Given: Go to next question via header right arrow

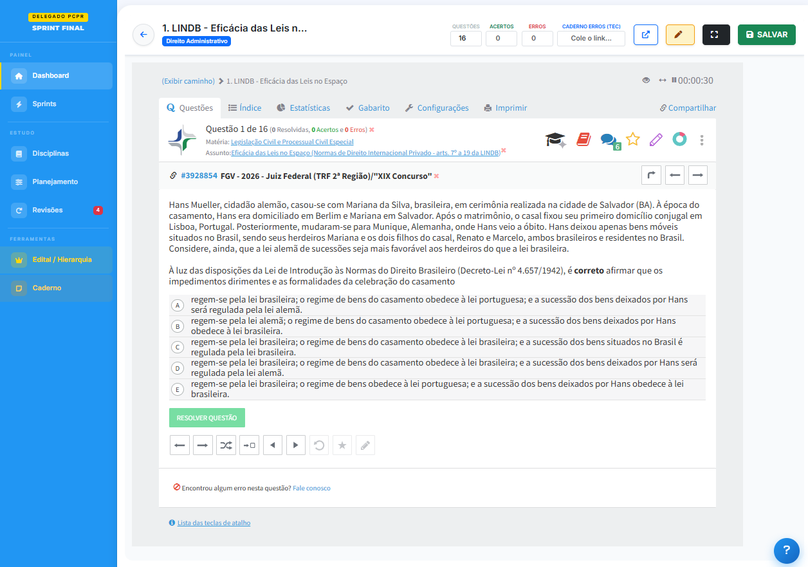Looking at the screenshot, I should point(698,175).
